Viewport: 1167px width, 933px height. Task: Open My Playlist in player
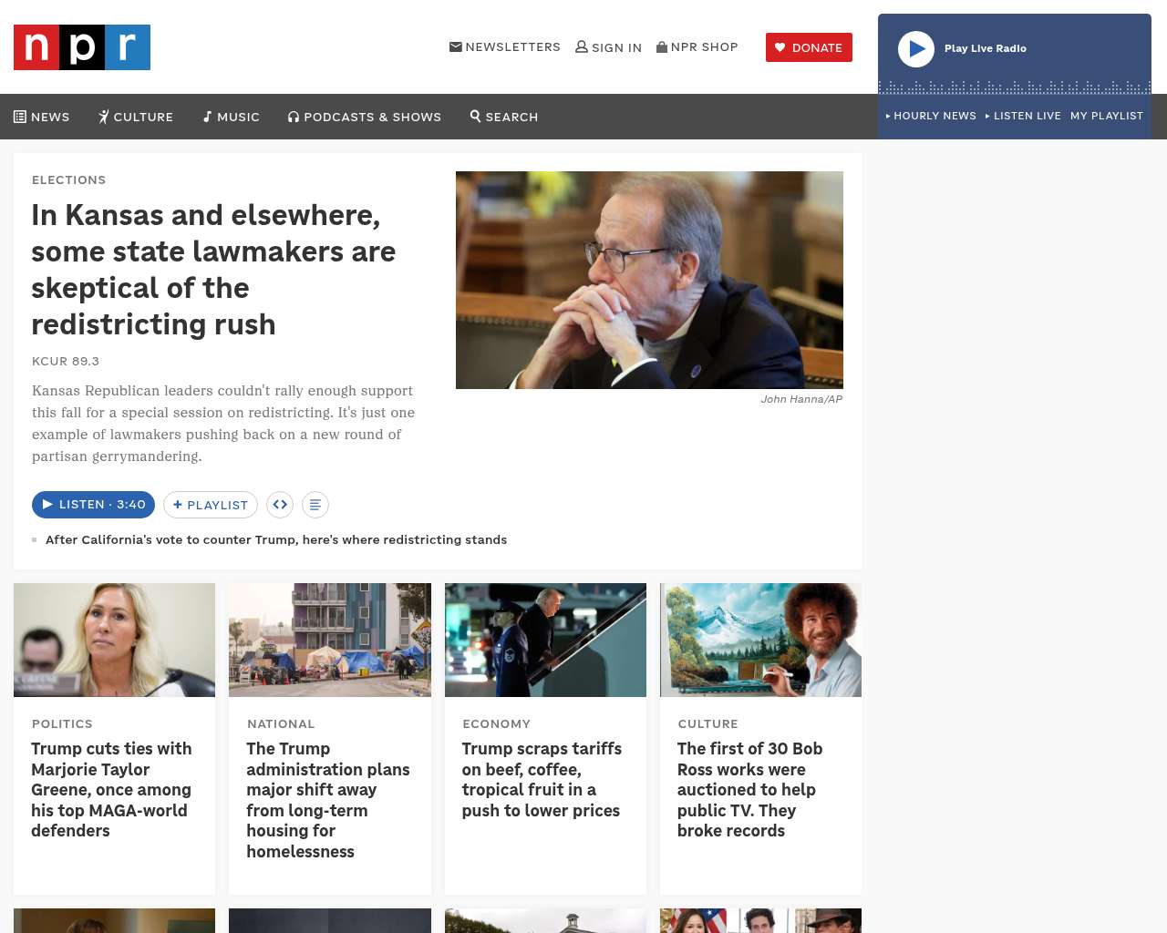click(x=1106, y=116)
